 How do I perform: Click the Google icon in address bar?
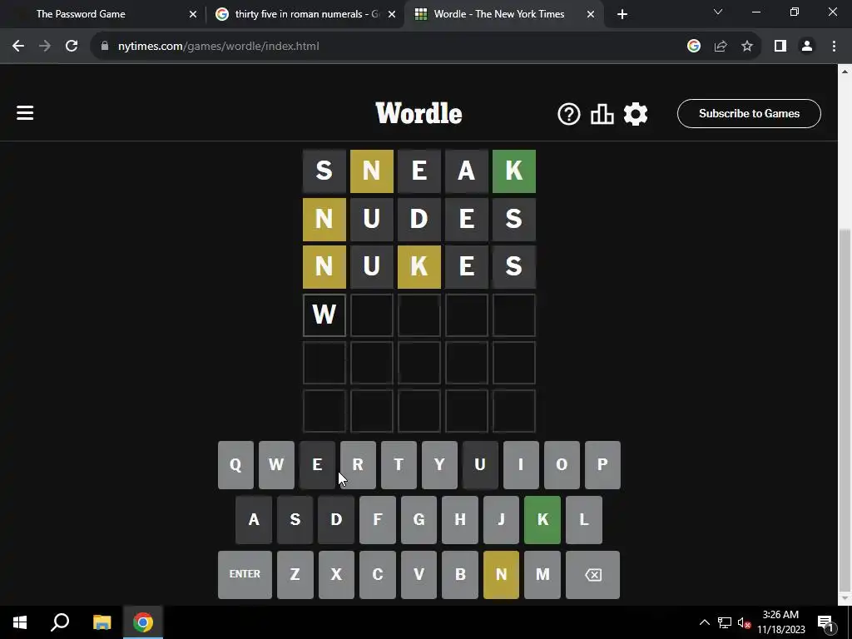tap(693, 47)
